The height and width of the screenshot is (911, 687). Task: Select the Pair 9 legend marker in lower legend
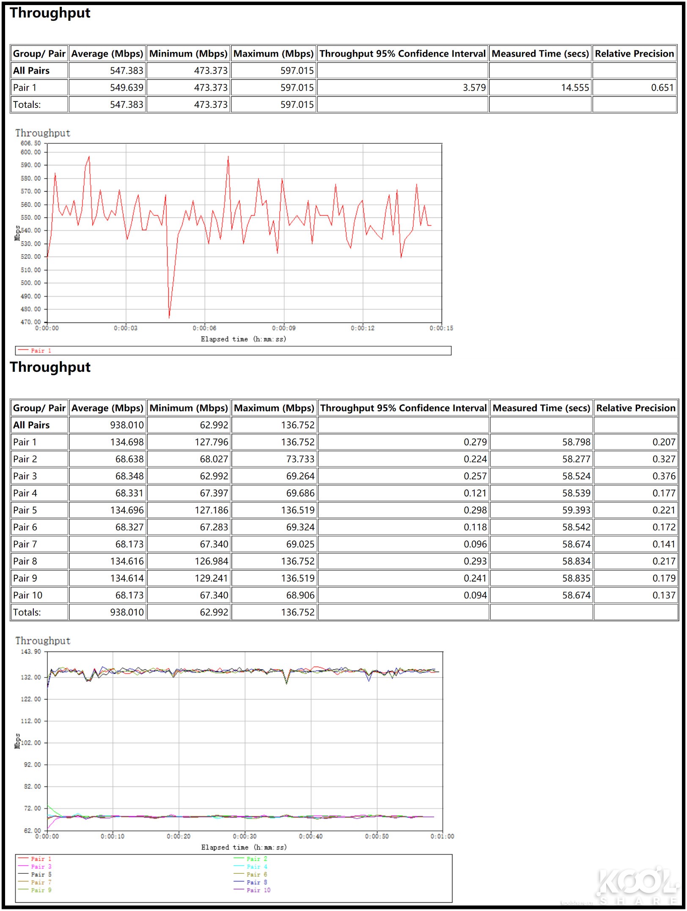click(x=23, y=890)
